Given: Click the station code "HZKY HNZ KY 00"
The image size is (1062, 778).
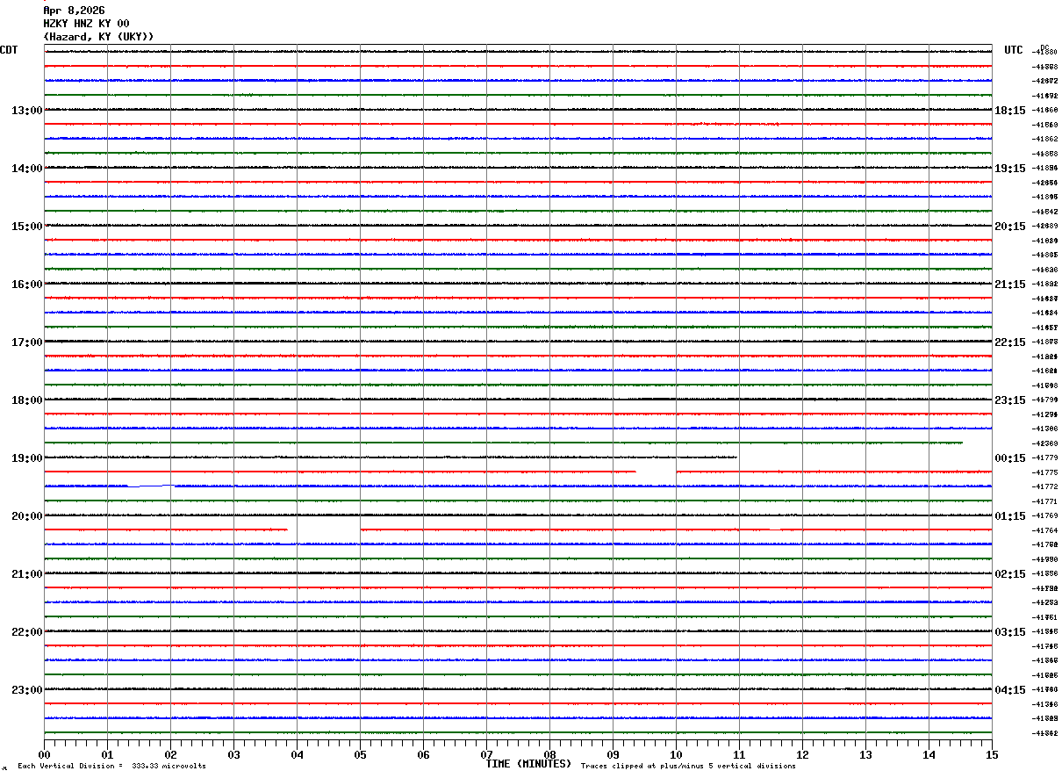Looking at the screenshot, I should tap(86, 24).
